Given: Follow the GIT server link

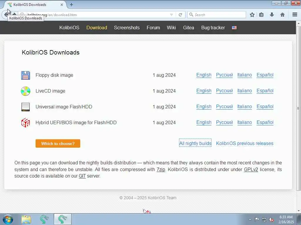Looking at the screenshot, I should point(82,176).
